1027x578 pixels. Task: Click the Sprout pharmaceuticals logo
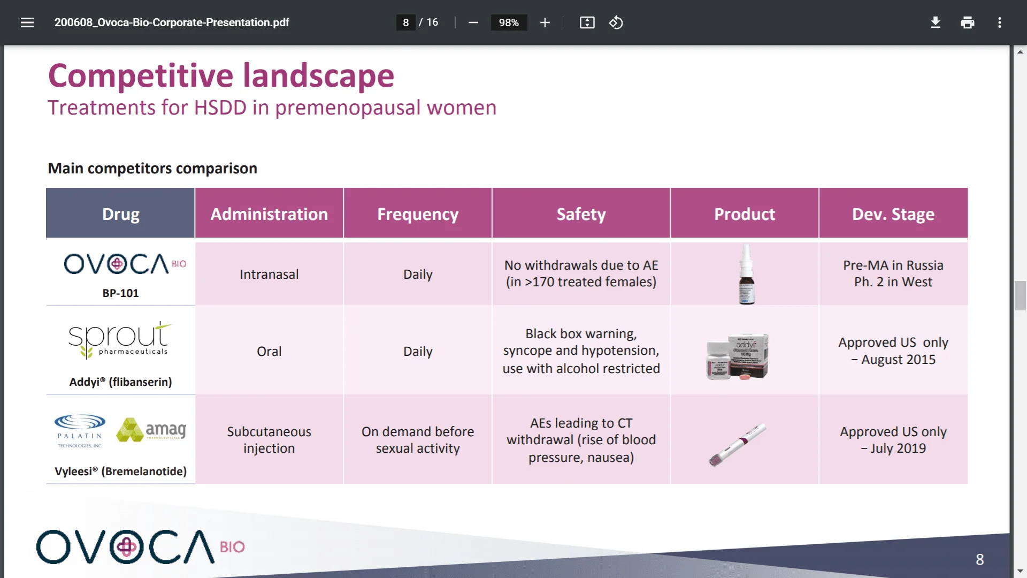click(x=120, y=340)
